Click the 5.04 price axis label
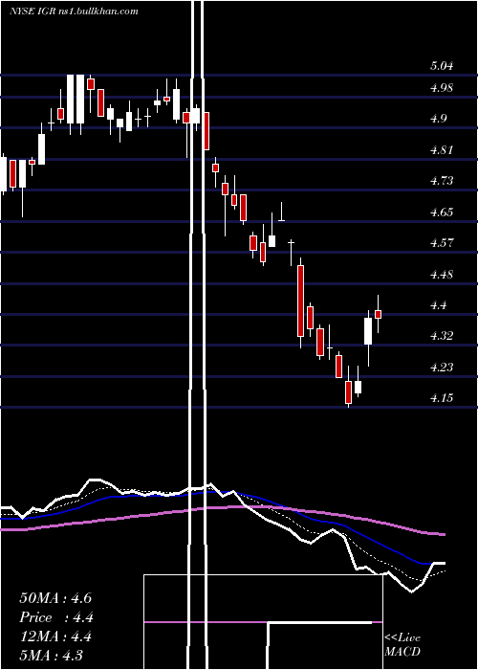Screen dimensions: 478x670 pyautogui.click(x=442, y=66)
